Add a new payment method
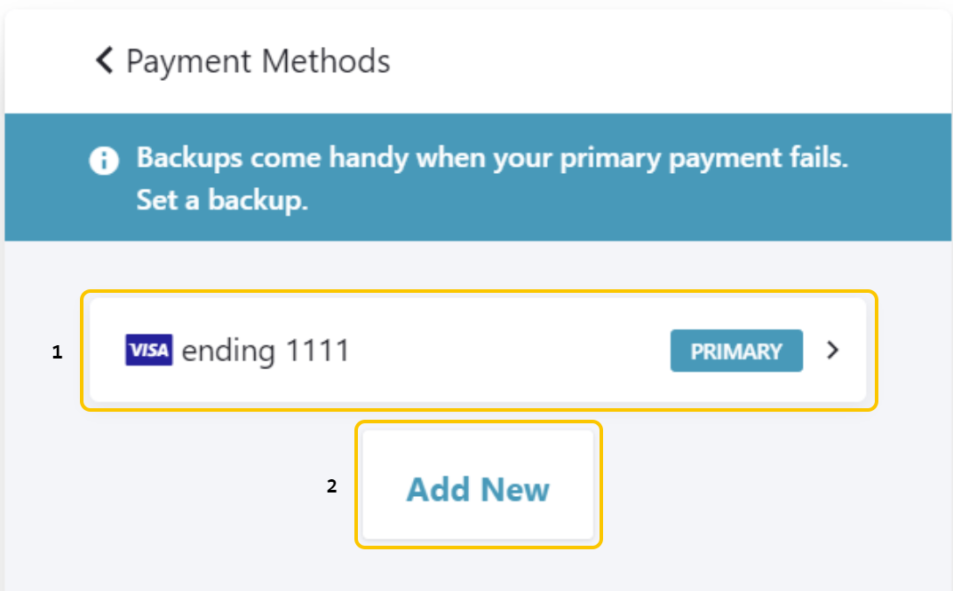Viewport: 953px width, 591px height. coord(478,485)
